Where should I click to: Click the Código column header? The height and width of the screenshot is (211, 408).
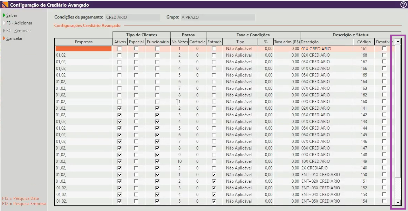363,42
